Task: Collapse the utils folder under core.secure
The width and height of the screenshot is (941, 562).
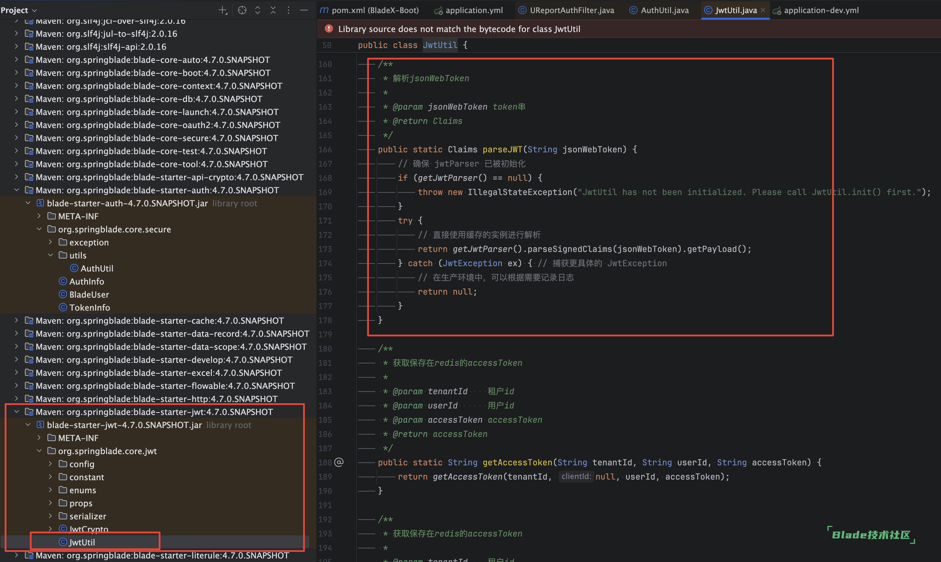Action: pos(50,255)
